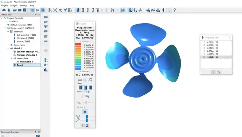Close the Bookmark browser panel
The width and height of the screenshot is (242, 137).
pos(39,132)
